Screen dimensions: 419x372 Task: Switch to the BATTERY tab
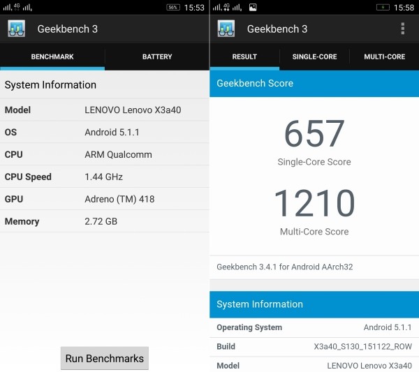157,57
